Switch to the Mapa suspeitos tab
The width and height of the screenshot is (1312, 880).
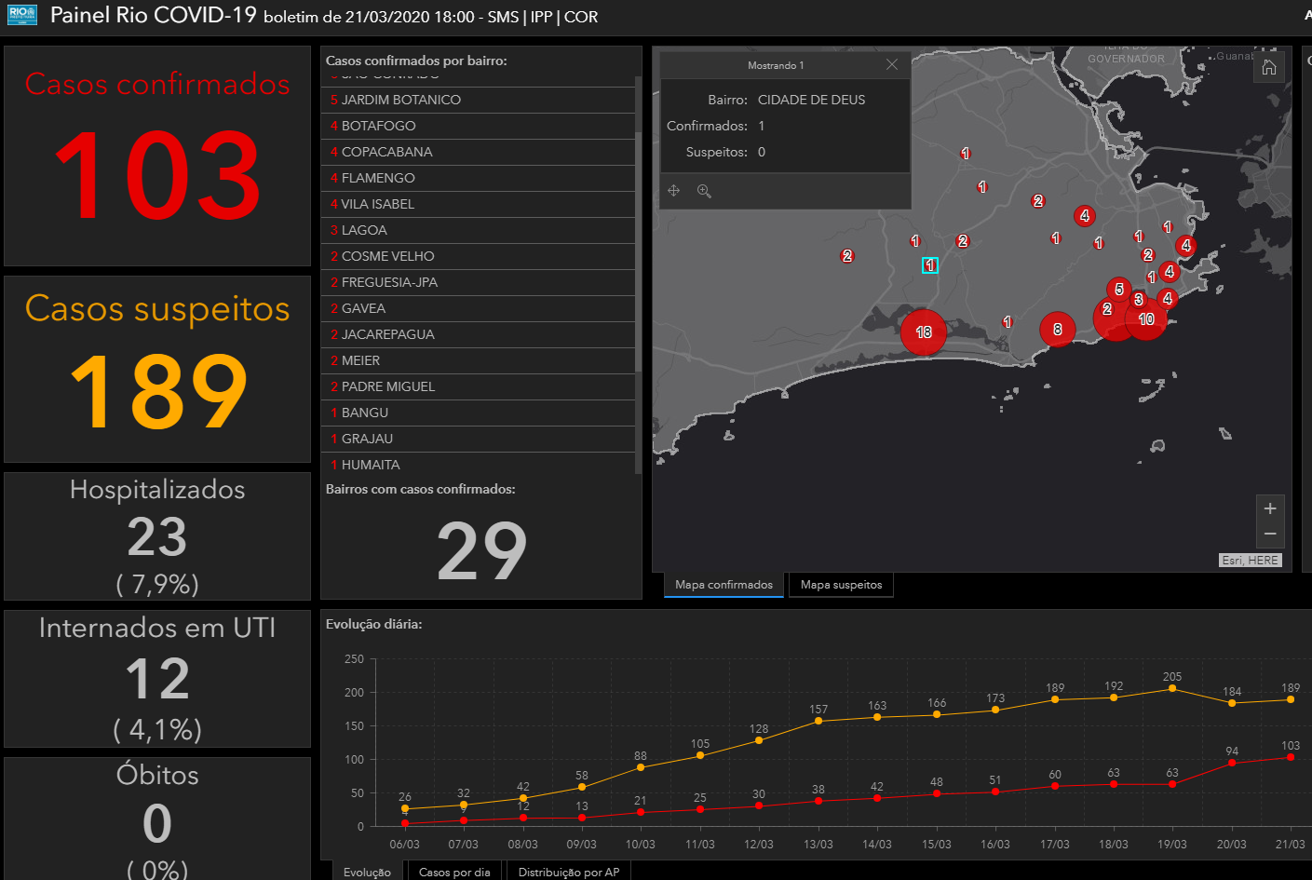tap(841, 585)
